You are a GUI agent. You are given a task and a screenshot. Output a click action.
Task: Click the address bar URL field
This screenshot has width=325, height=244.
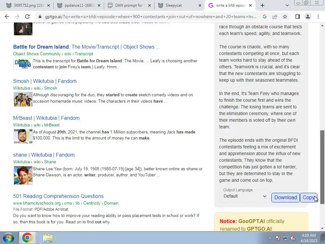click(151, 17)
